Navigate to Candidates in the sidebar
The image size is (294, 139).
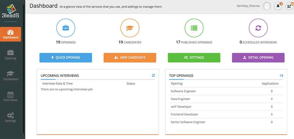[x=11, y=76]
